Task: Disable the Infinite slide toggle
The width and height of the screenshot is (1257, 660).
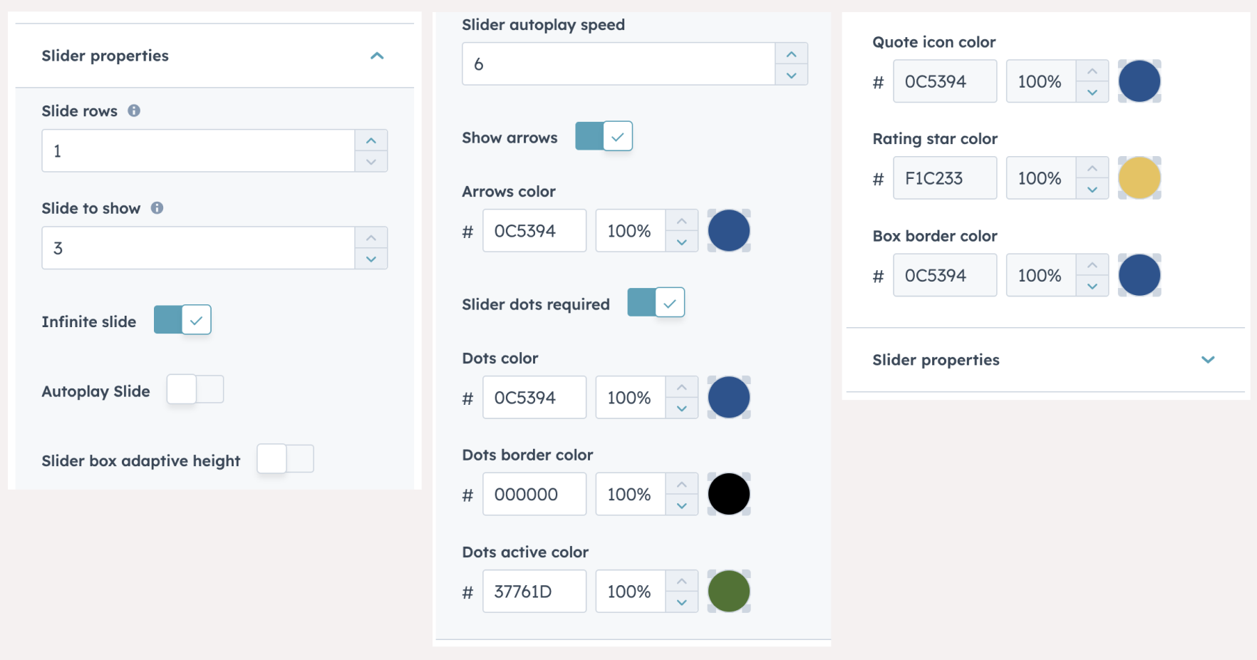Action: 182,320
